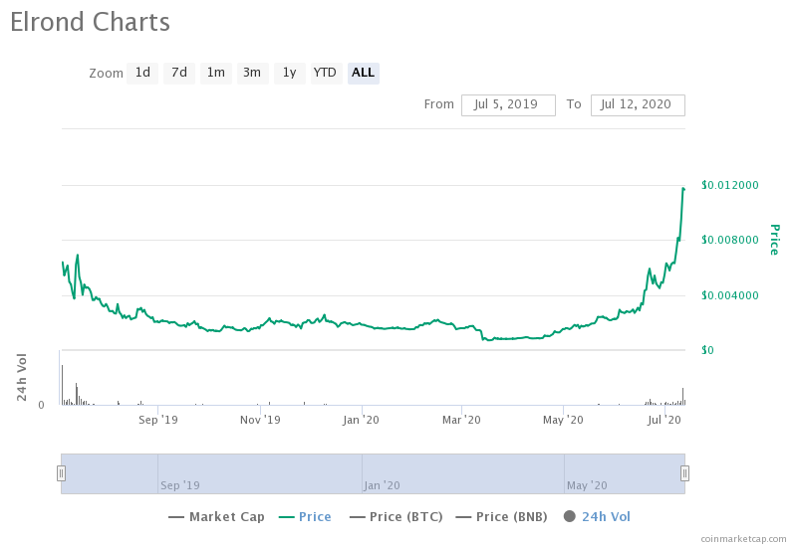Viewport: 797px width, 547px height.
Task: Click the Sep '19 label inside navigator
Action: 180,485
